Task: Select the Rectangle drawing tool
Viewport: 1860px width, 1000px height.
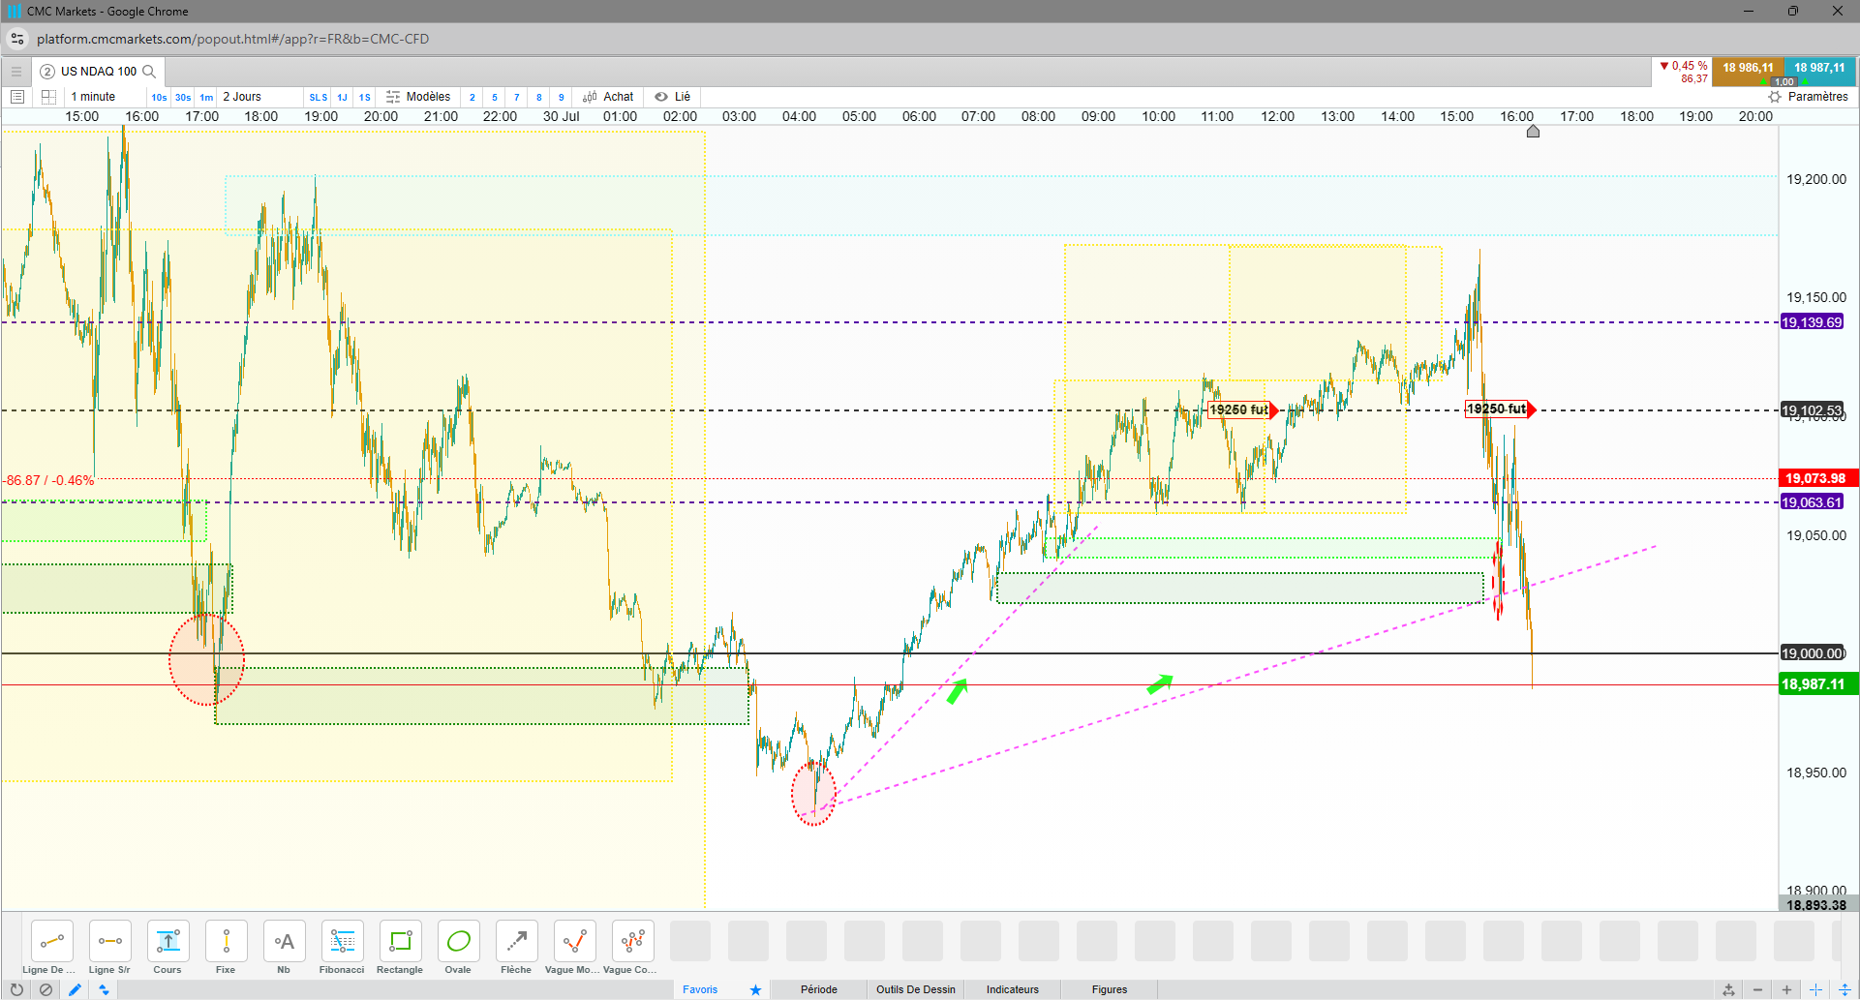Action: point(400,948)
